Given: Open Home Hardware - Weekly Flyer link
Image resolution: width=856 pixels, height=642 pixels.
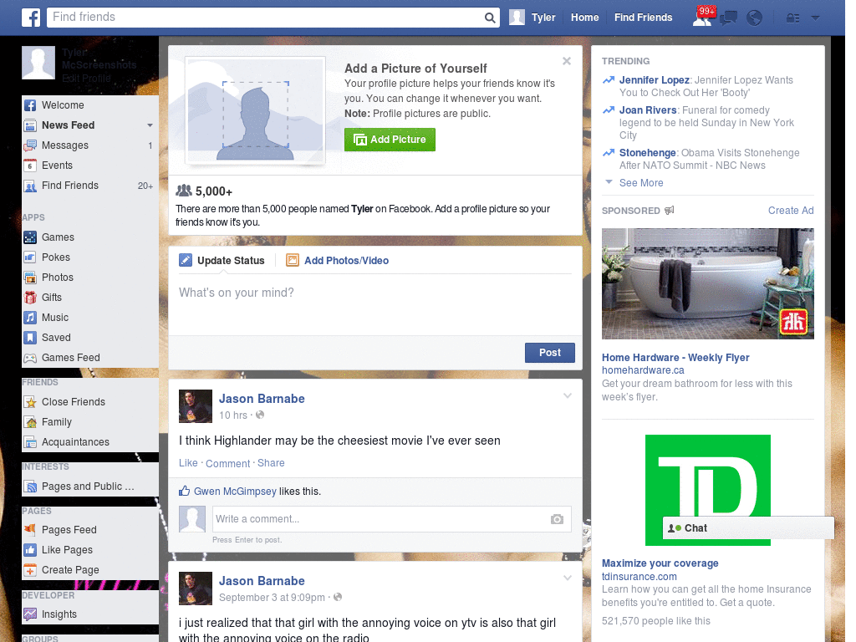Looking at the screenshot, I should 675,358.
